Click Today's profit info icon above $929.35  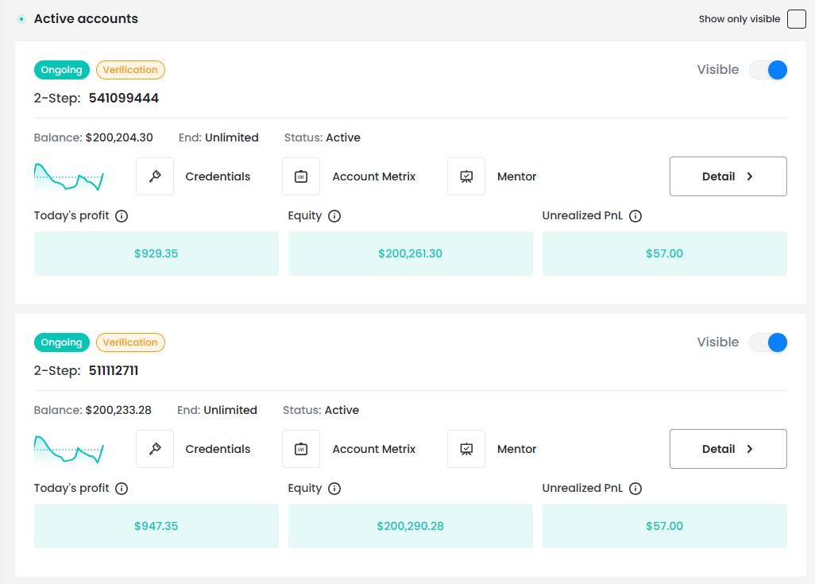pos(122,216)
